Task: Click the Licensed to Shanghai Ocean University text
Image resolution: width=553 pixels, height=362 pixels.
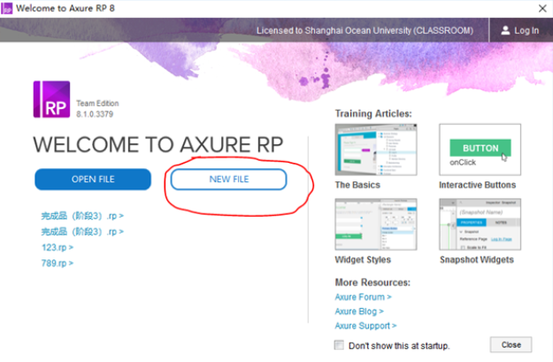Action: (x=365, y=30)
